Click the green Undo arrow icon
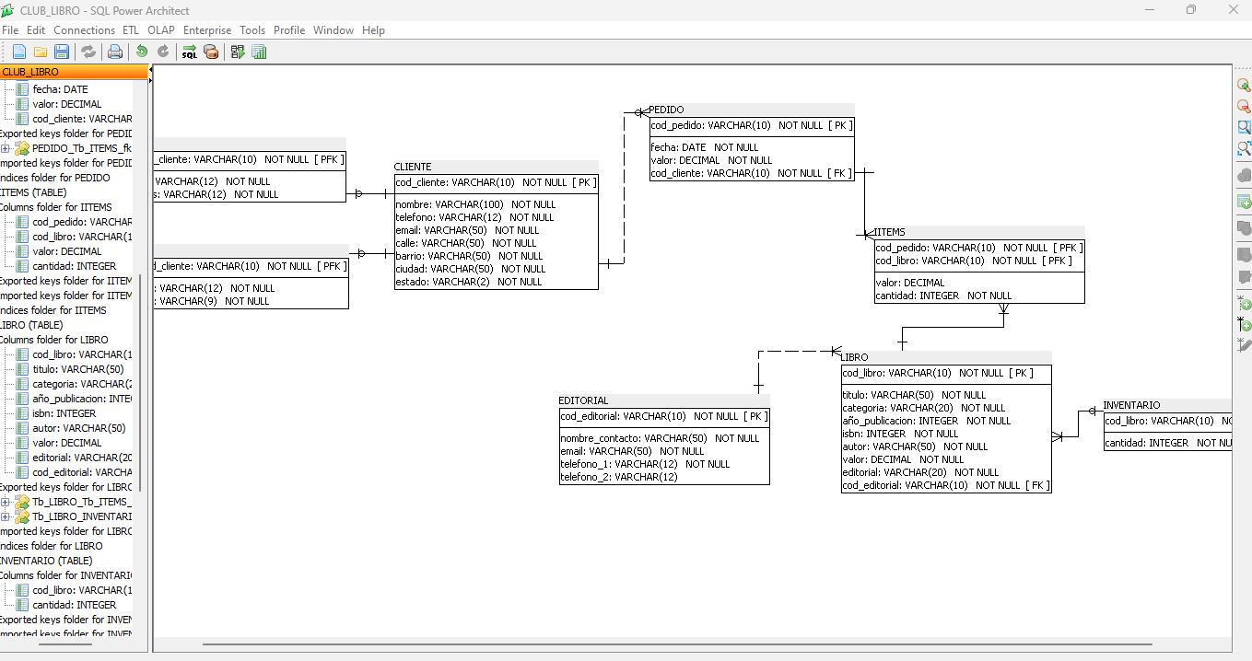The height and width of the screenshot is (661, 1252). 142,52
